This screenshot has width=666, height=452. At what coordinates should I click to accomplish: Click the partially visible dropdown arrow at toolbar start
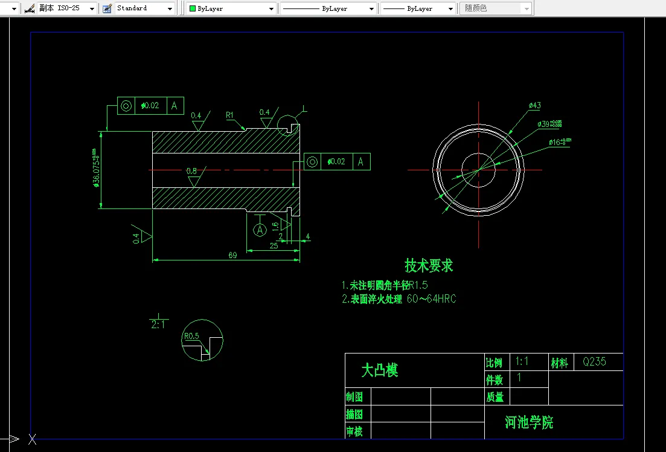[x=14, y=8]
